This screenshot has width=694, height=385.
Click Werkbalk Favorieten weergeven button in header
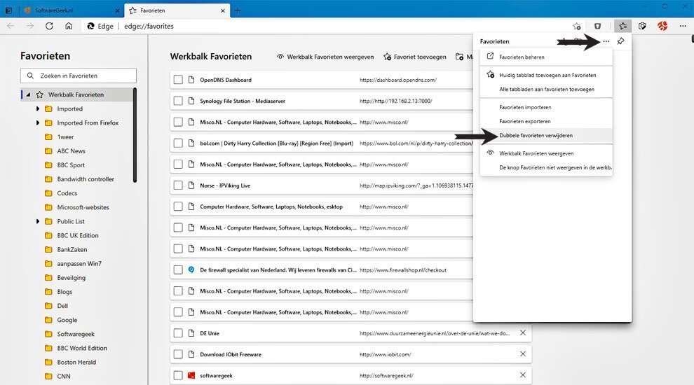click(x=325, y=57)
